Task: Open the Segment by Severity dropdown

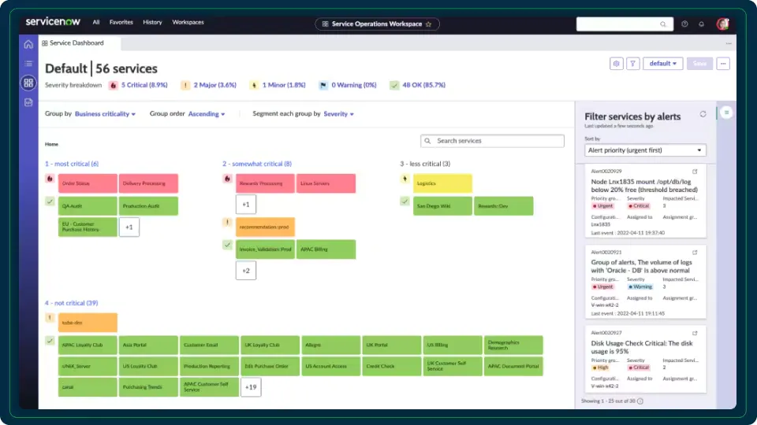Action: [338, 114]
